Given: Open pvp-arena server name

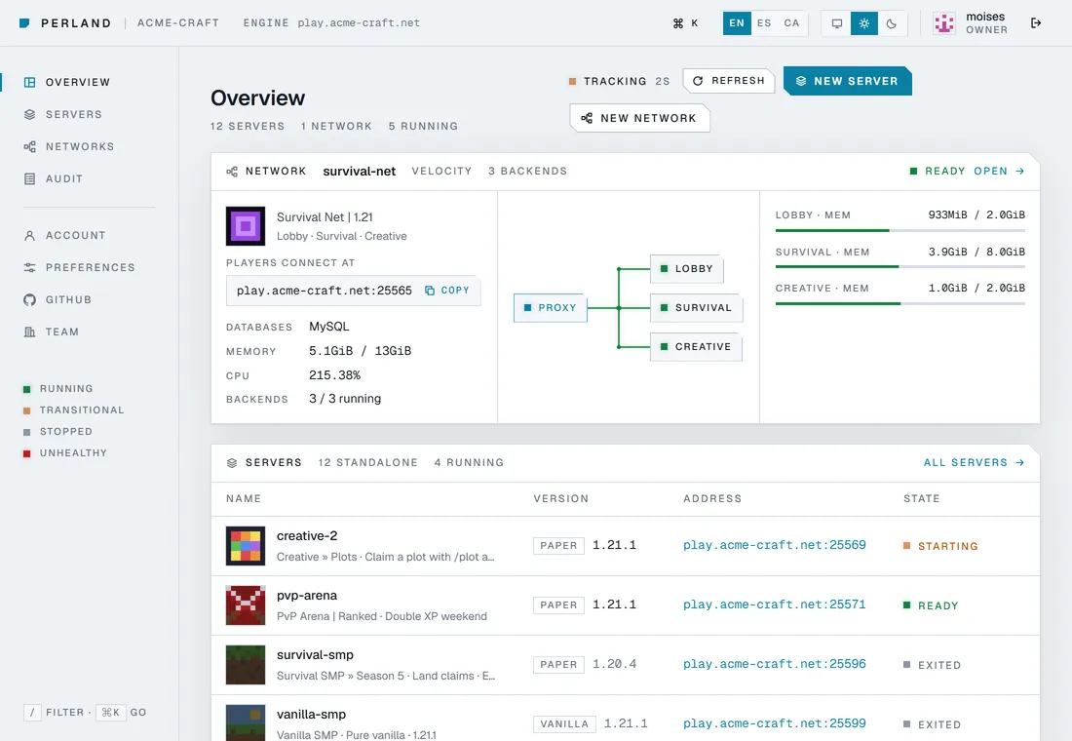Looking at the screenshot, I should pos(307,596).
